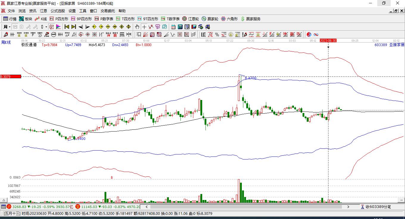Open the 交易委托 menu
The image size is (405, 219).
point(108,11)
